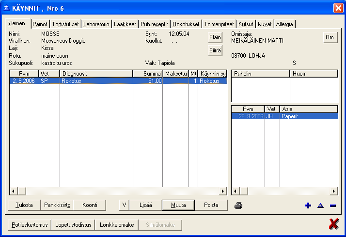
Task: Click the Vak: Tapiola text
Action: pos(160,63)
